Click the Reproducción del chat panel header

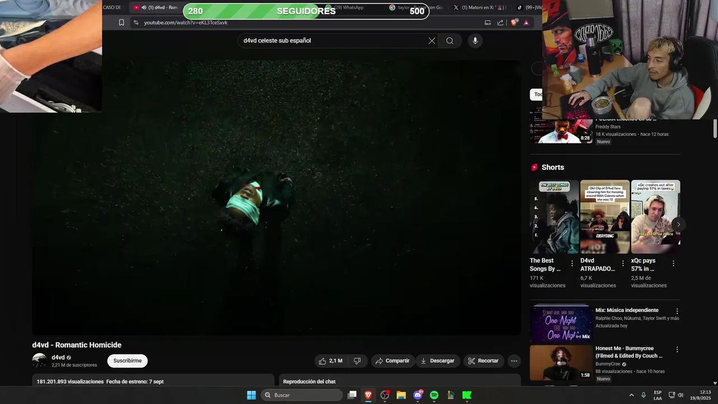[x=401, y=381]
